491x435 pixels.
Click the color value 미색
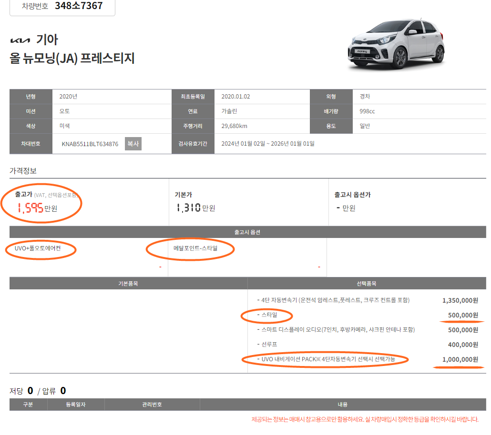point(64,126)
